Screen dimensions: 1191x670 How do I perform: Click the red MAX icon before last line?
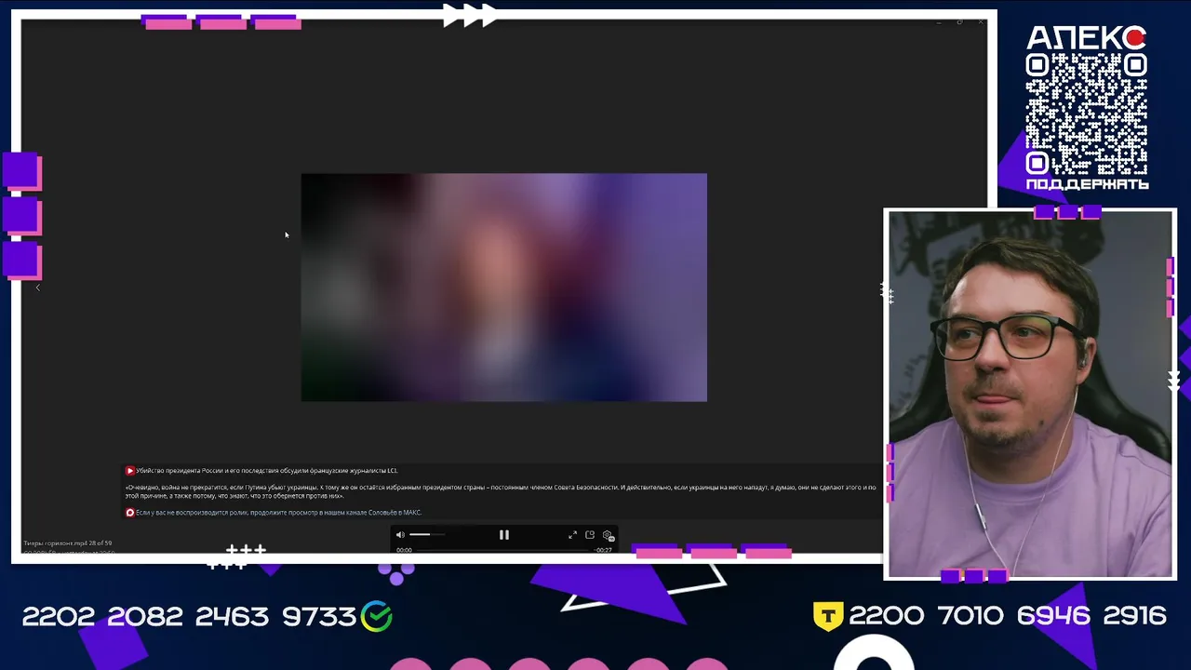(130, 513)
